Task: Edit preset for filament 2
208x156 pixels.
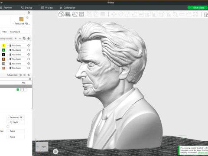Action: pyautogui.click(x=29, y=45)
